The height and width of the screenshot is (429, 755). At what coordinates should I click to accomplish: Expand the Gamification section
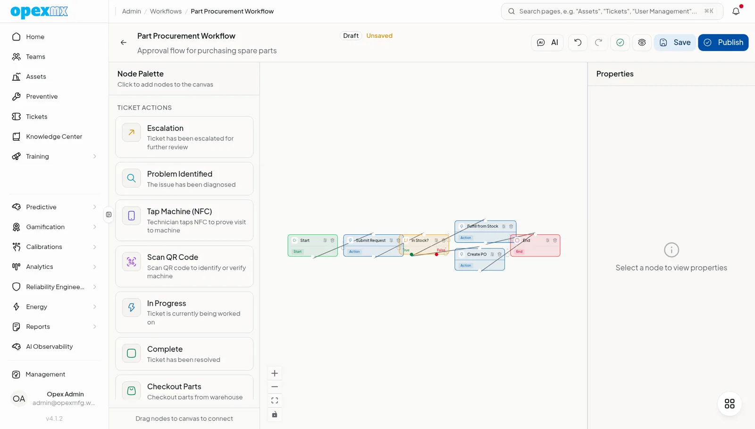point(54,227)
